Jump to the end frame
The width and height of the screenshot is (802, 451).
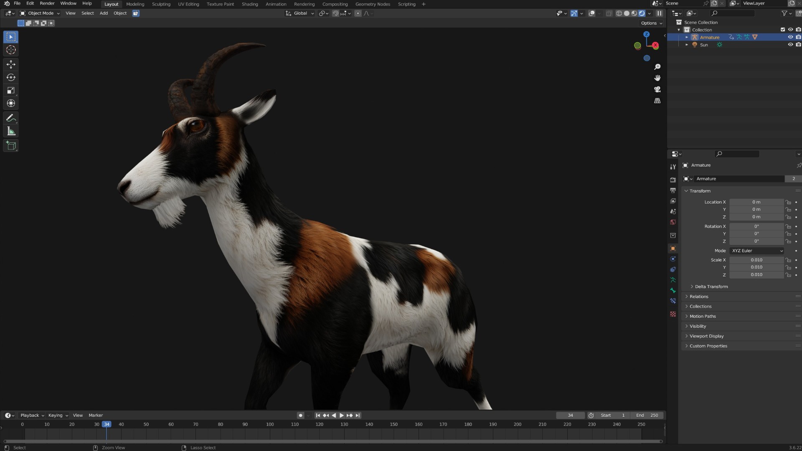[358, 416]
